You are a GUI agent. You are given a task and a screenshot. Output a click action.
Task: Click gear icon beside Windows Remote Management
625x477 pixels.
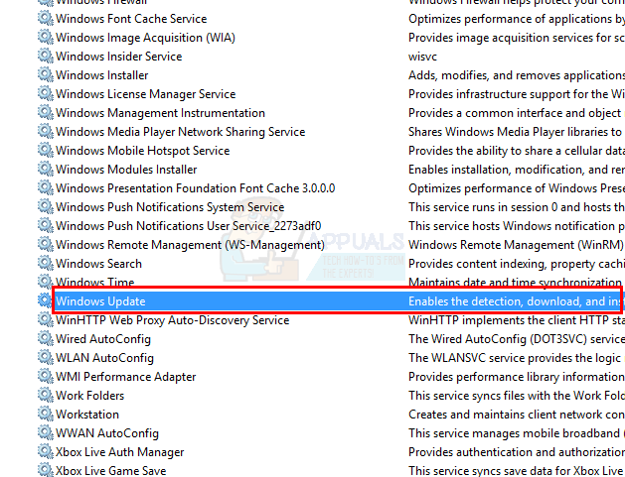pyautogui.click(x=46, y=245)
